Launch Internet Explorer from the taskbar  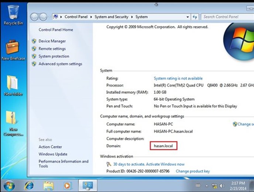(x=29, y=186)
